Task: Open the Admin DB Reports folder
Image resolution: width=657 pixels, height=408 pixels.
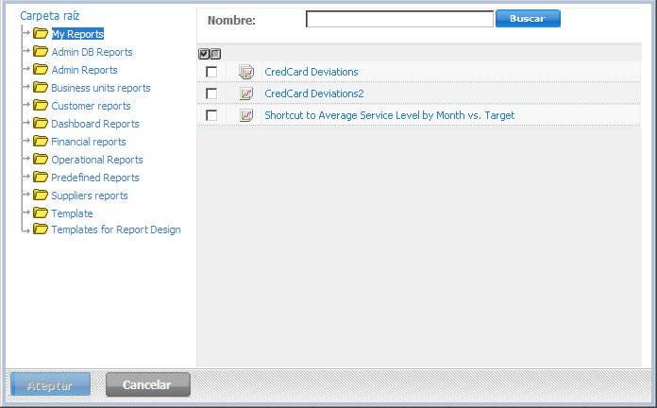Action: coord(92,52)
